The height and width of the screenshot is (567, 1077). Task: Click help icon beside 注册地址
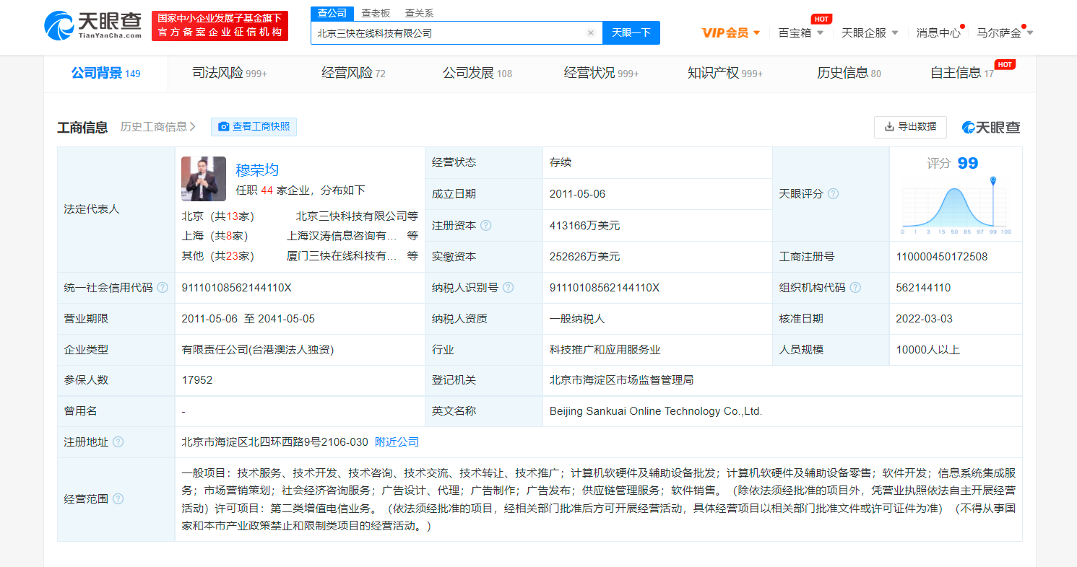[118, 442]
